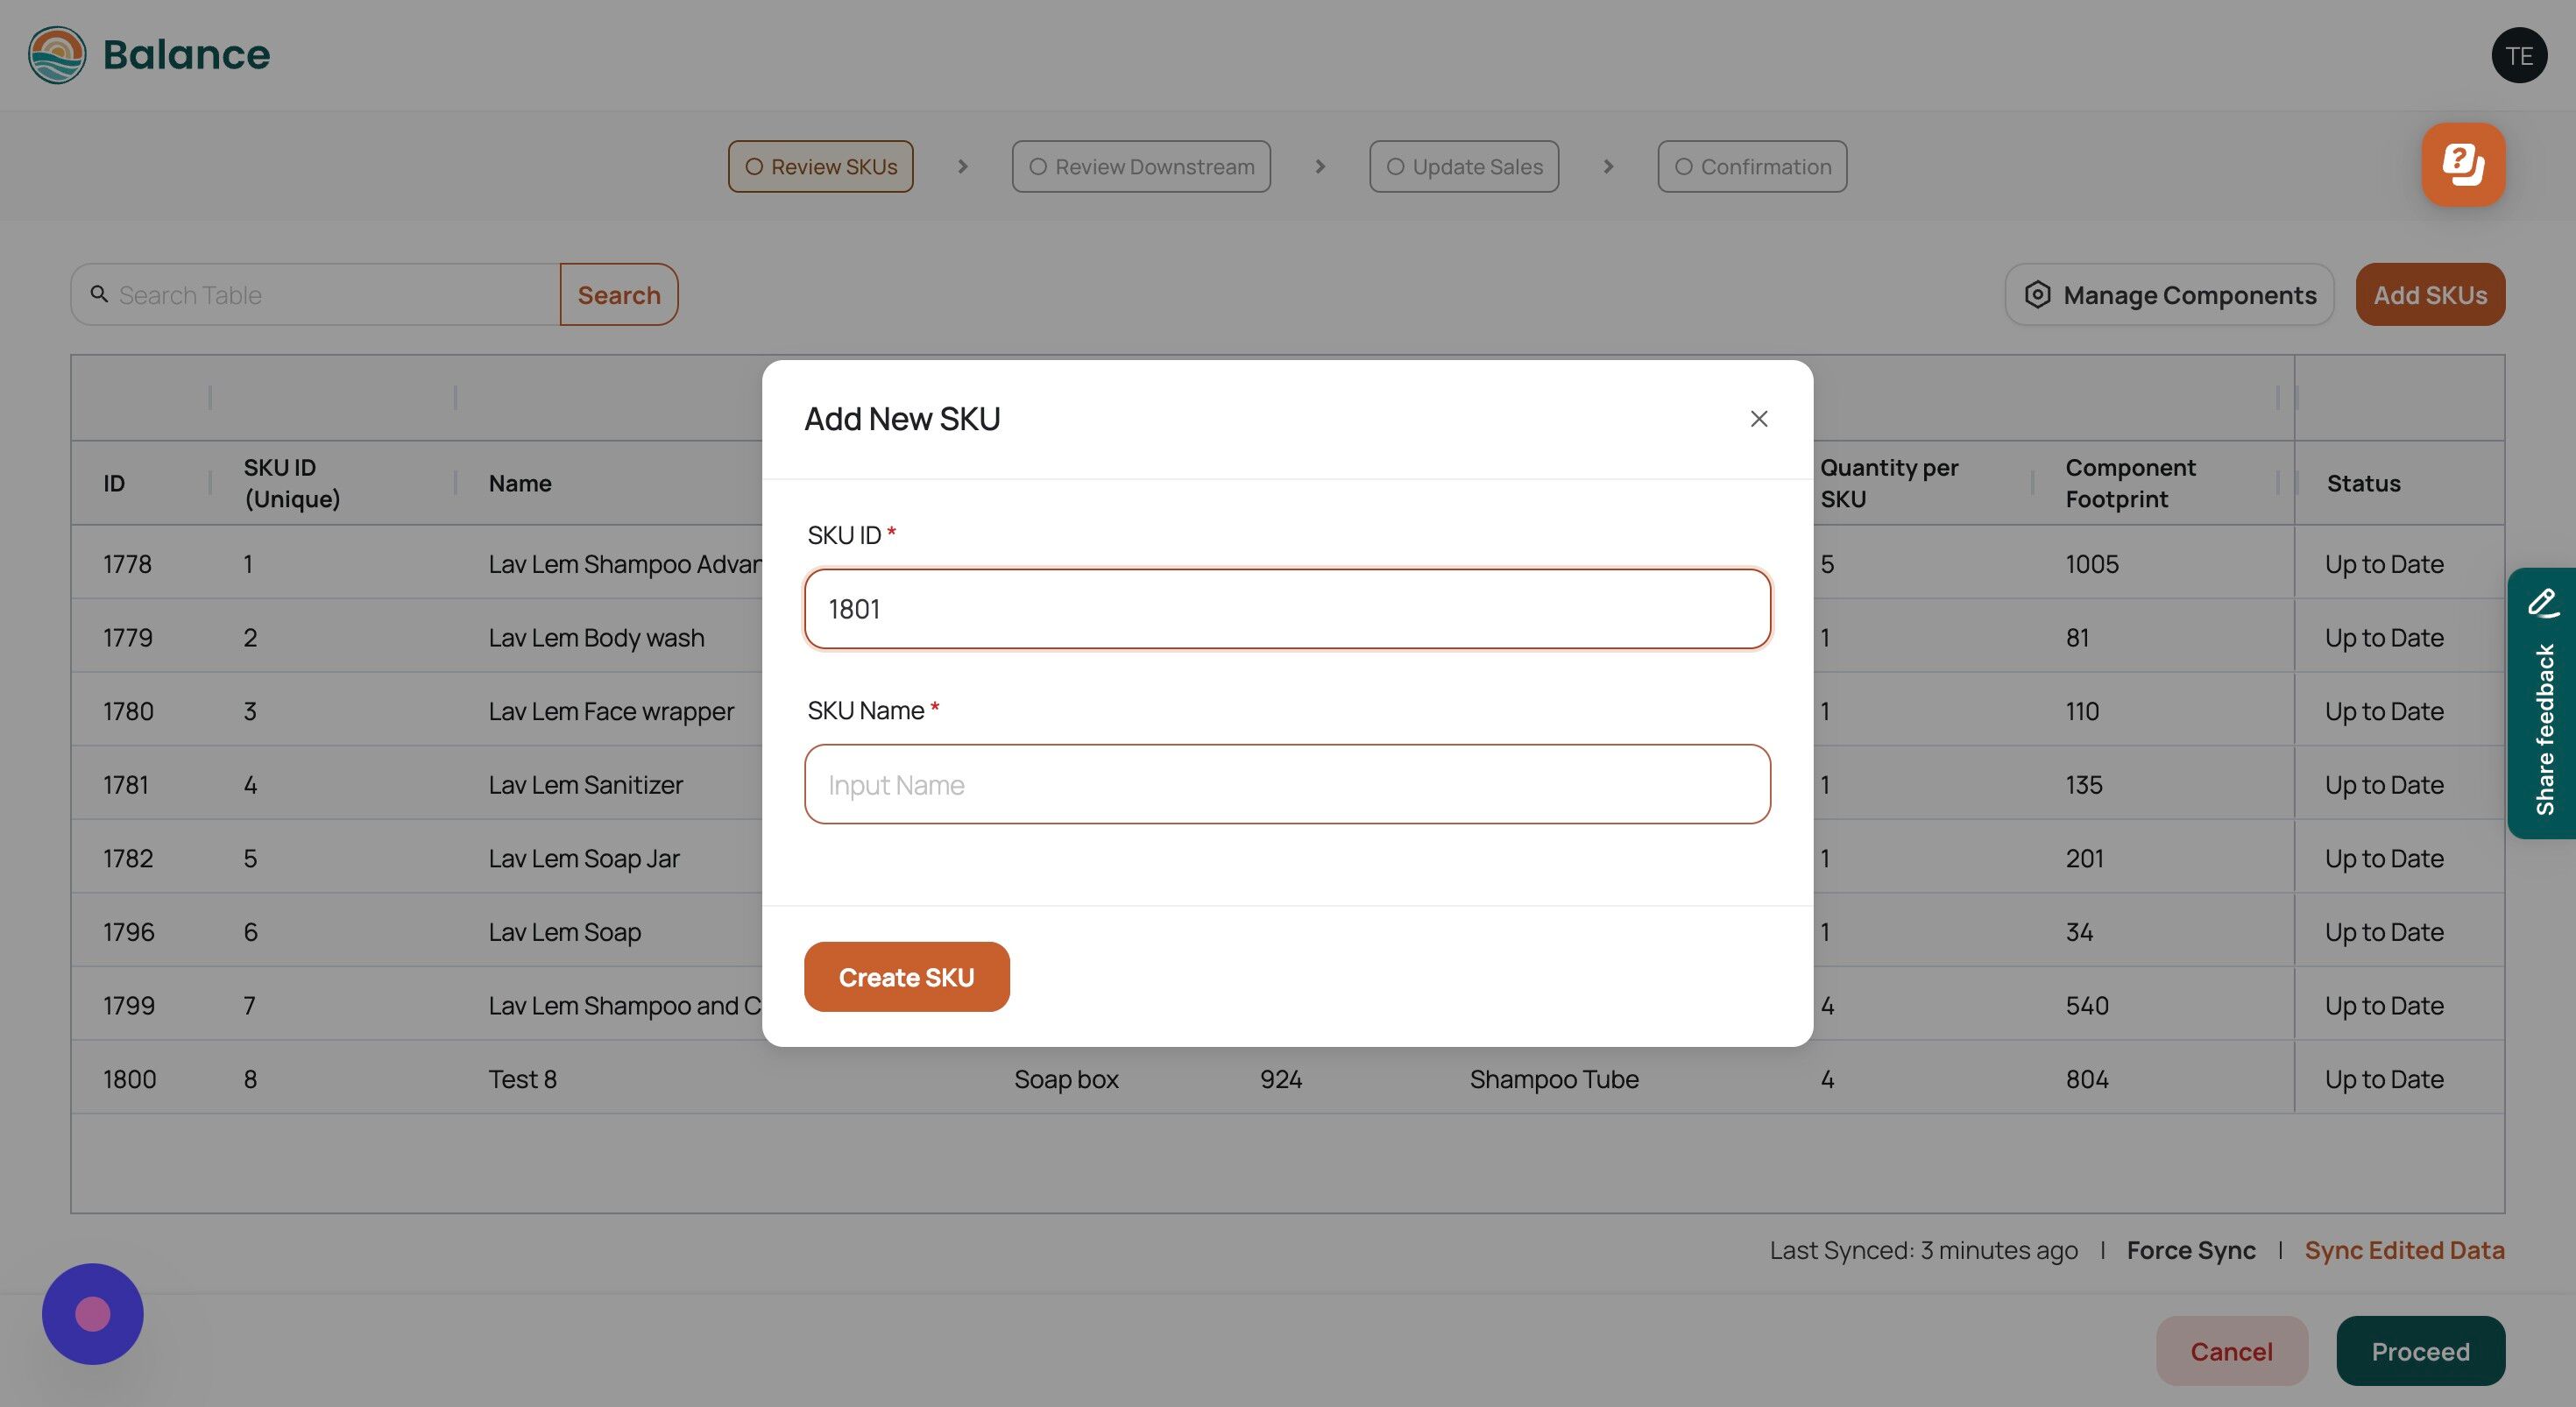
Task: Click Up to Date status for row 1778
Action: (x=2384, y=564)
